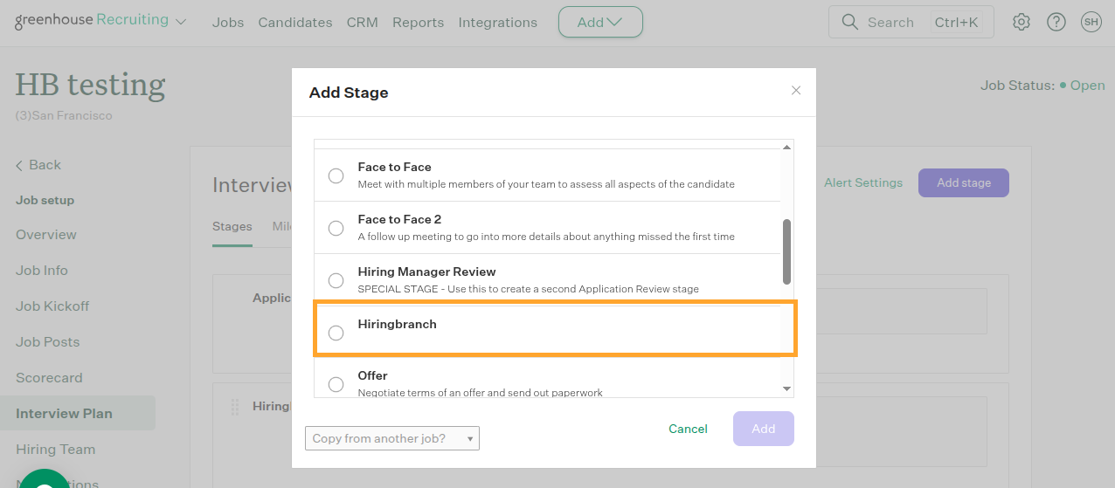Expand the Copy from another job dropdown

(391, 438)
